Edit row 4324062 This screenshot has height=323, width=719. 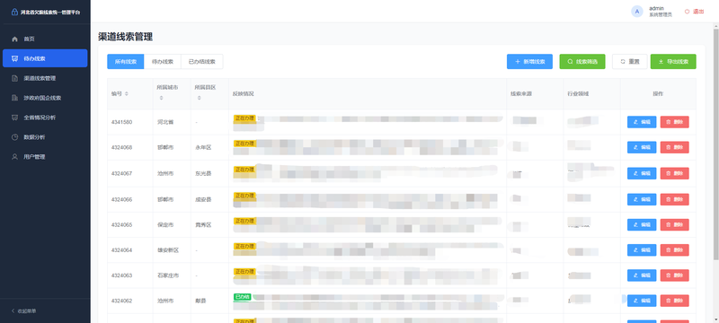[642, 301]
